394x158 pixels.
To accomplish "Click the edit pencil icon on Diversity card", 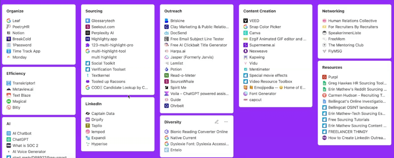I will [x=217, y=122].
